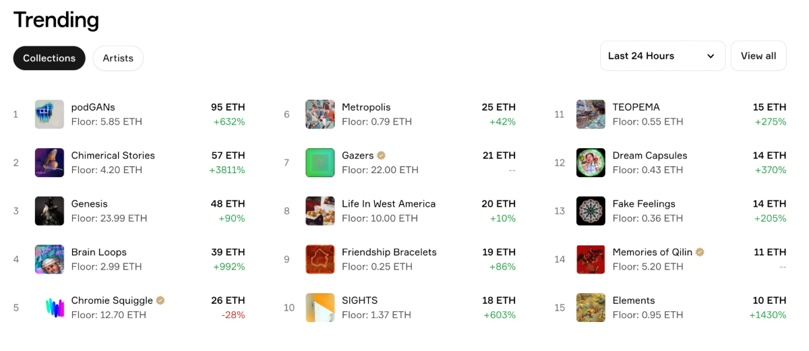Click the View all button
This screenshot has width=809, height=351.
pyautogui.click(x=758, y=56)
